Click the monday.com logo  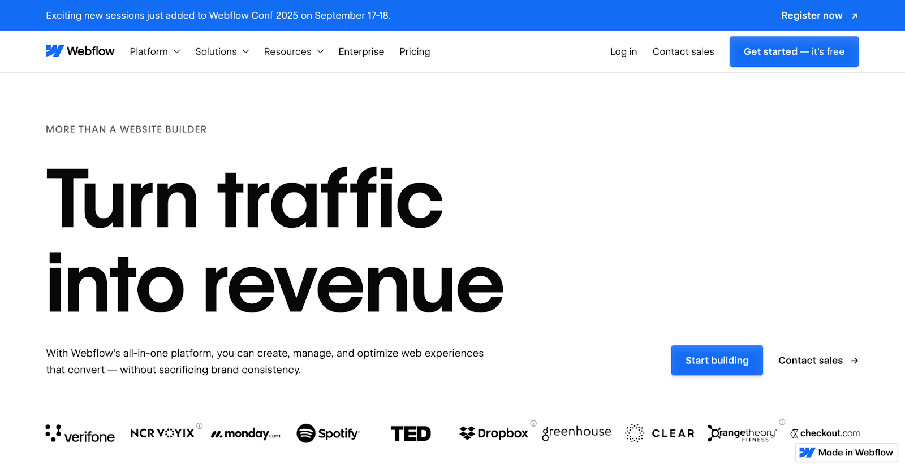click(x=245, y=434)
